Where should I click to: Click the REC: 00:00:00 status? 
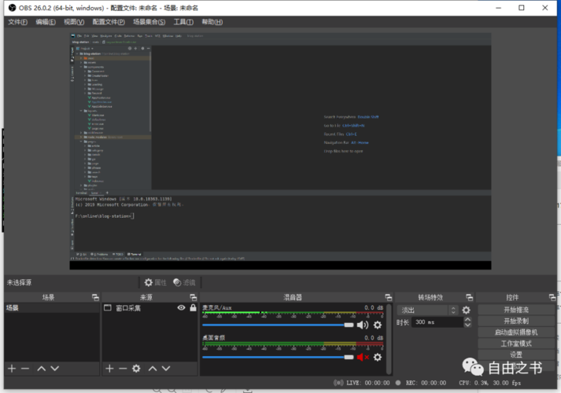(421, 383)
